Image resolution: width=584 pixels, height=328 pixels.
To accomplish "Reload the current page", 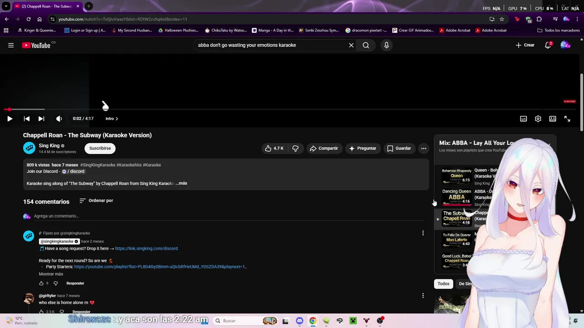I will pyautogui.click(x=28, y=19).
